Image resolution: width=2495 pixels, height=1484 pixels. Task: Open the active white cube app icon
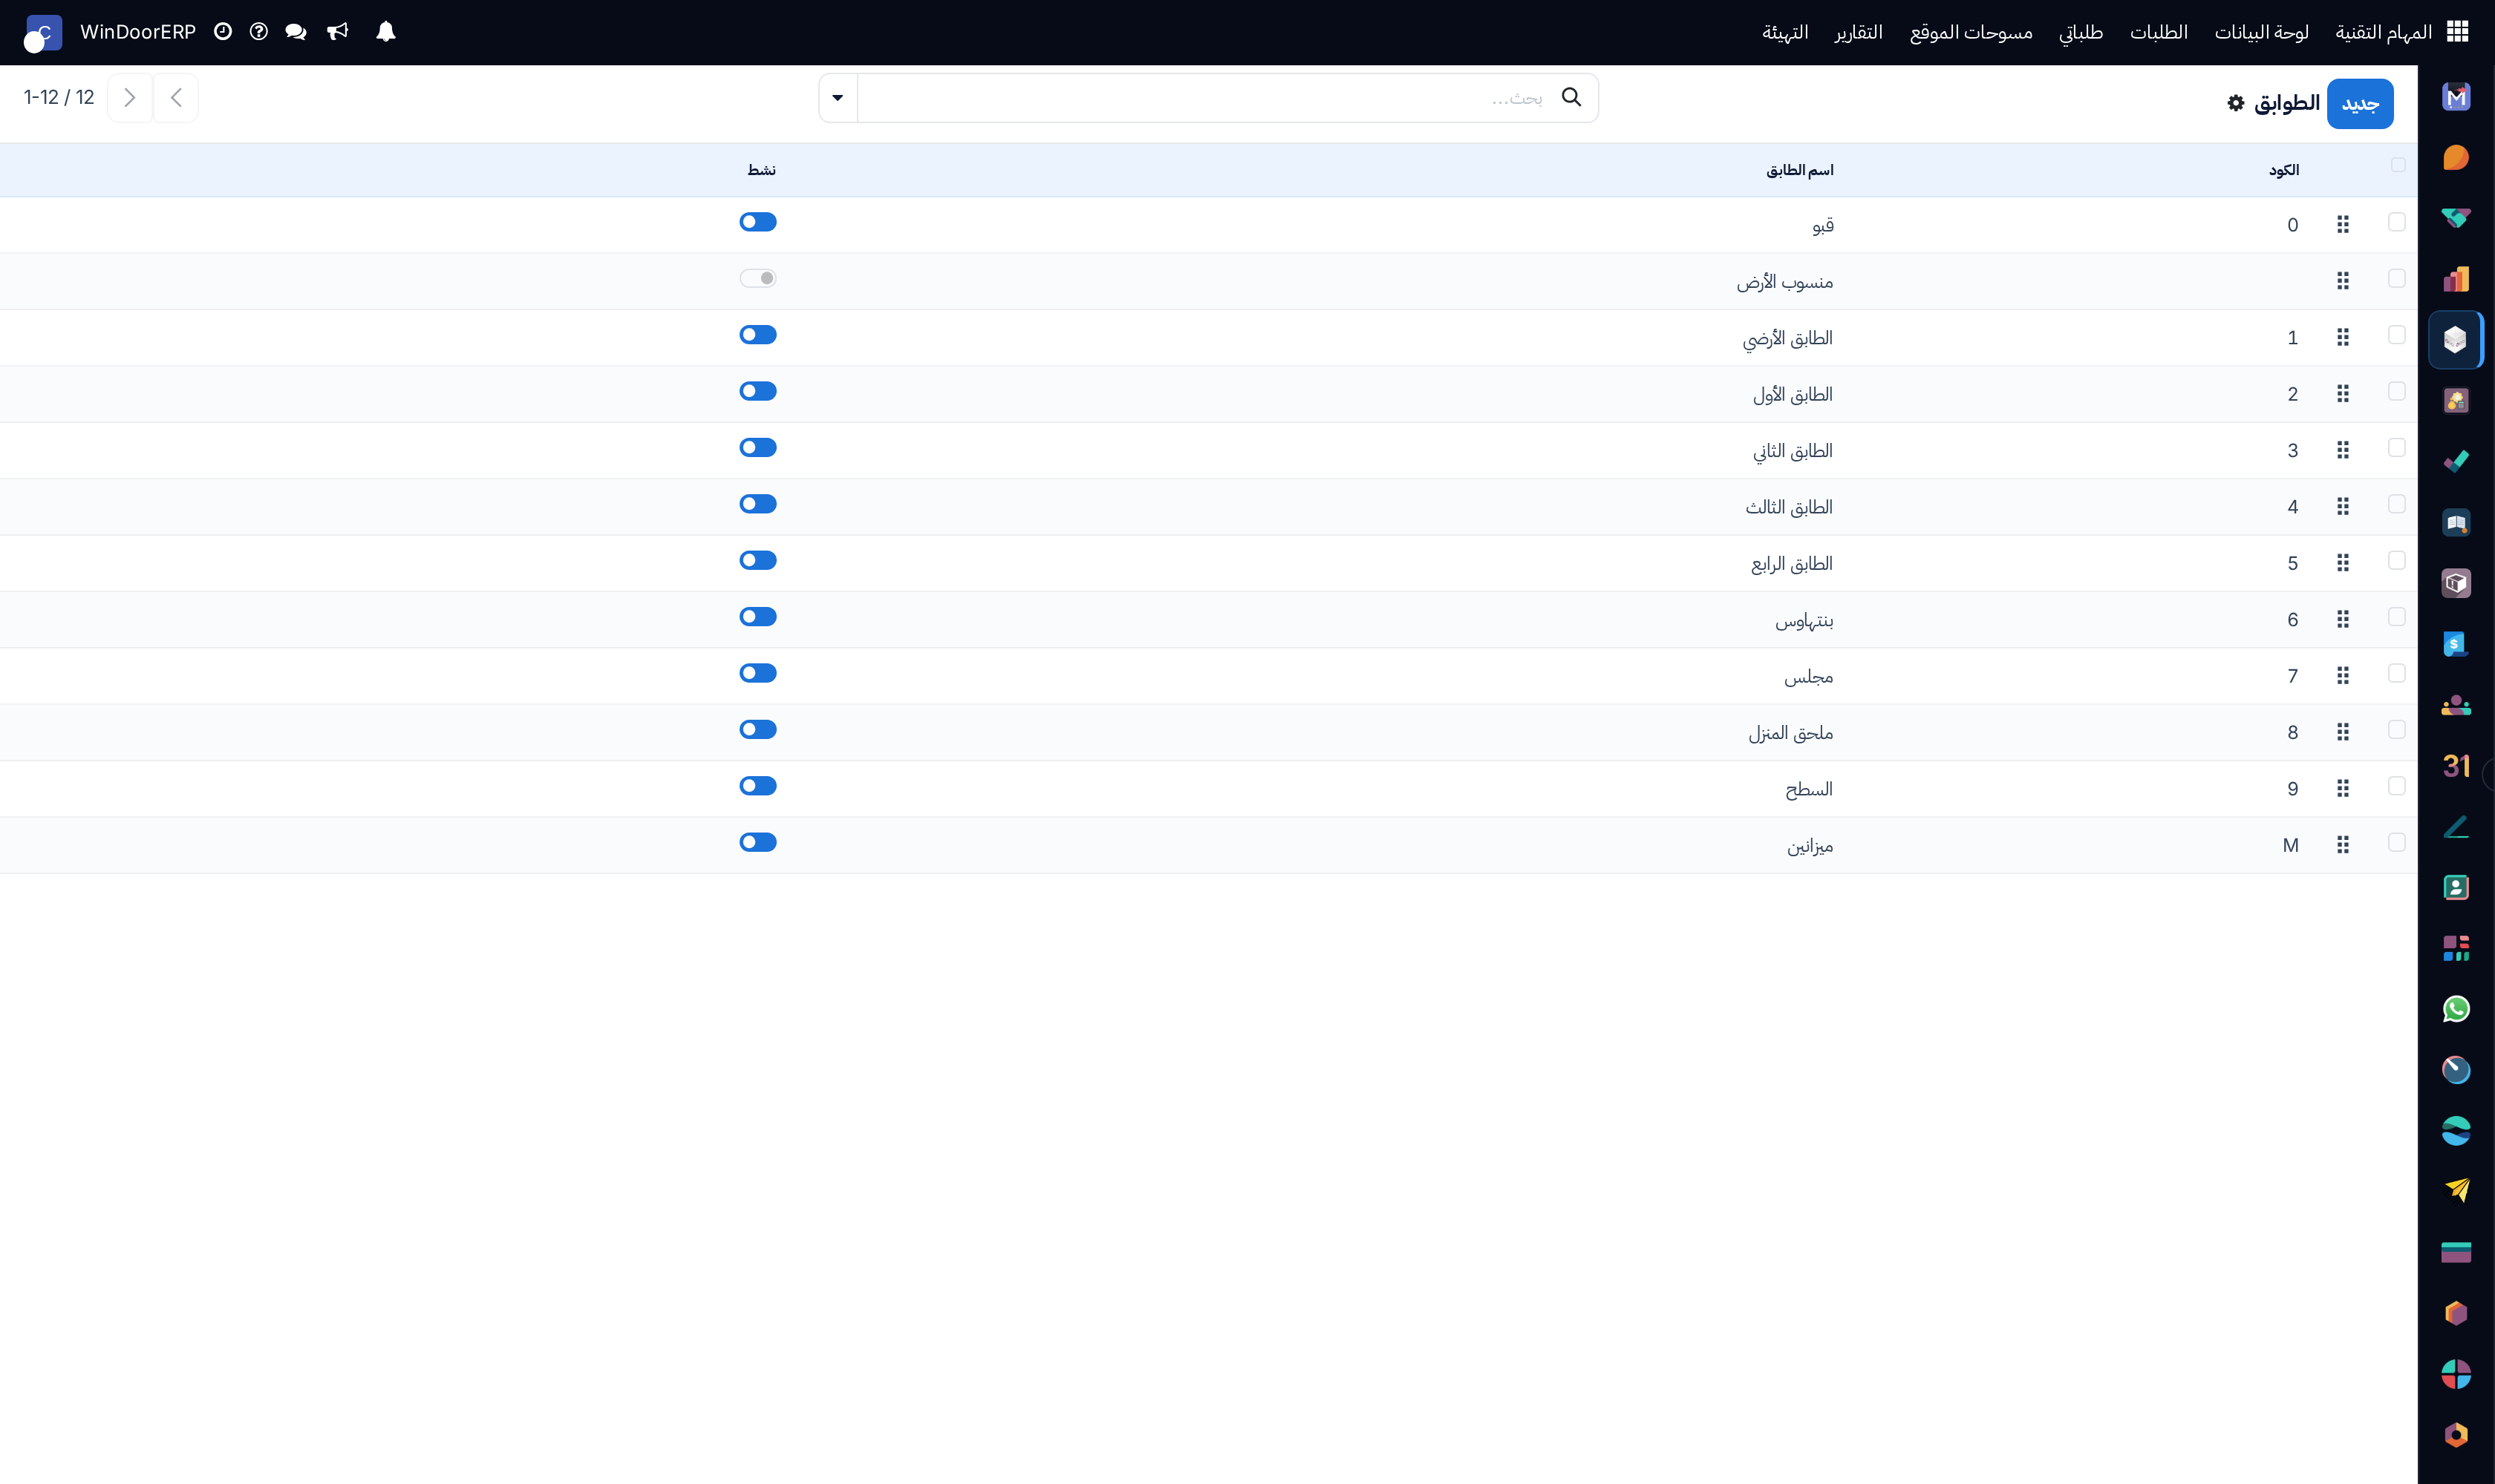coord(2455,340)
